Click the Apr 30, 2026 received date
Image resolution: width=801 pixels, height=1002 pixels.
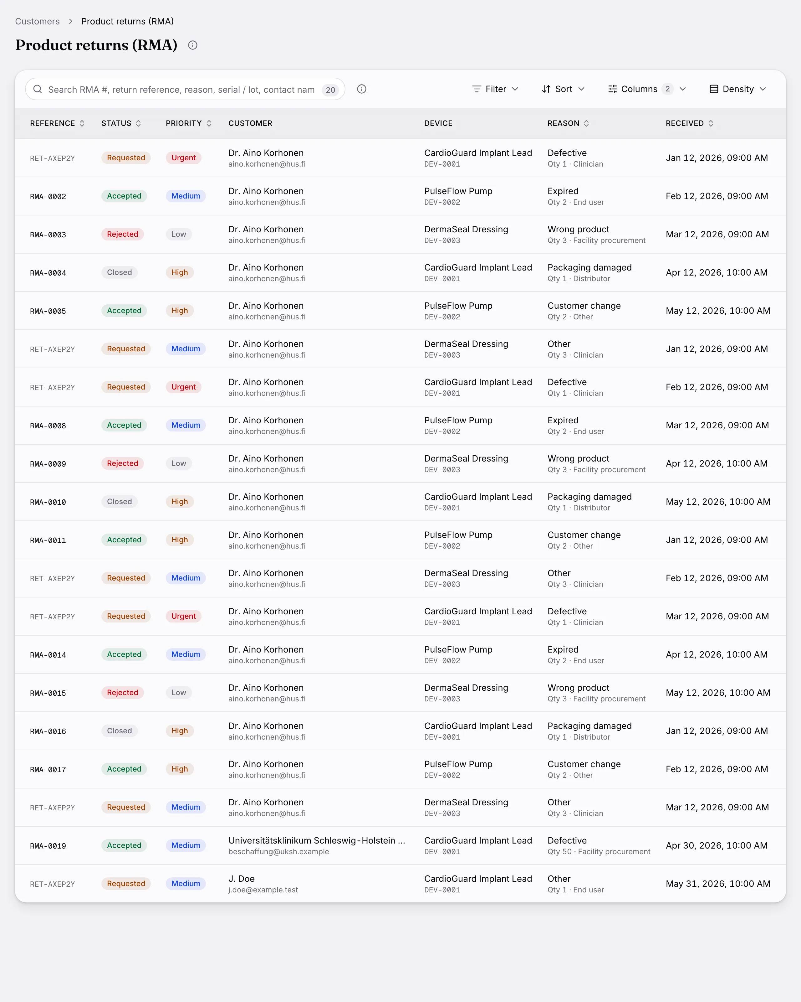pyautogui.click(x=717, y=845)
